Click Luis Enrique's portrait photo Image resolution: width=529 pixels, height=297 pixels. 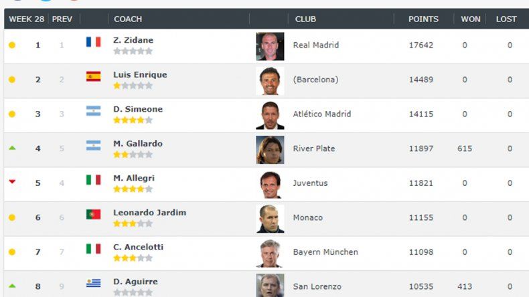[x=270, y=80]
